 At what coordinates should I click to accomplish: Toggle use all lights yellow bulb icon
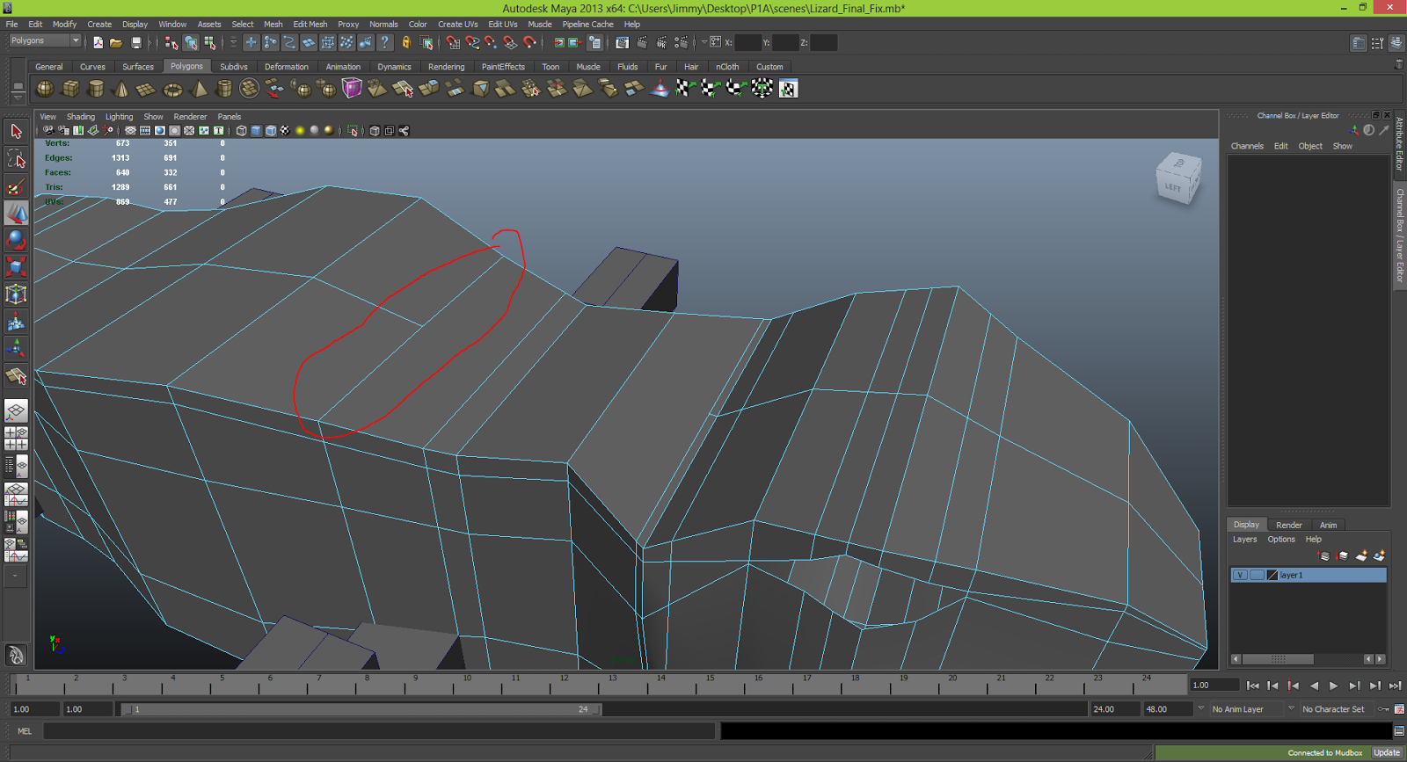(x=300, y=131)
